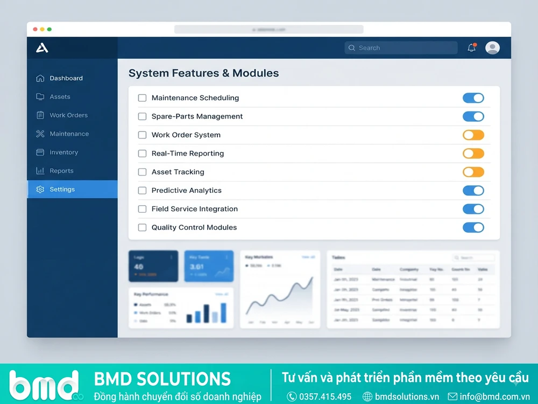Click the info@bmd.com.vn email link
This screenshot has height=404, width=538.
pos(495,397)
